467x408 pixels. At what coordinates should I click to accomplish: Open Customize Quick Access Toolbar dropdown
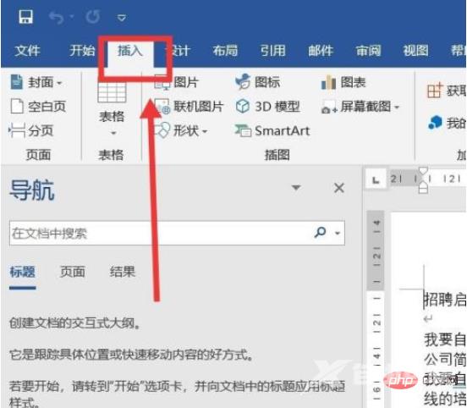pos(121,18)
